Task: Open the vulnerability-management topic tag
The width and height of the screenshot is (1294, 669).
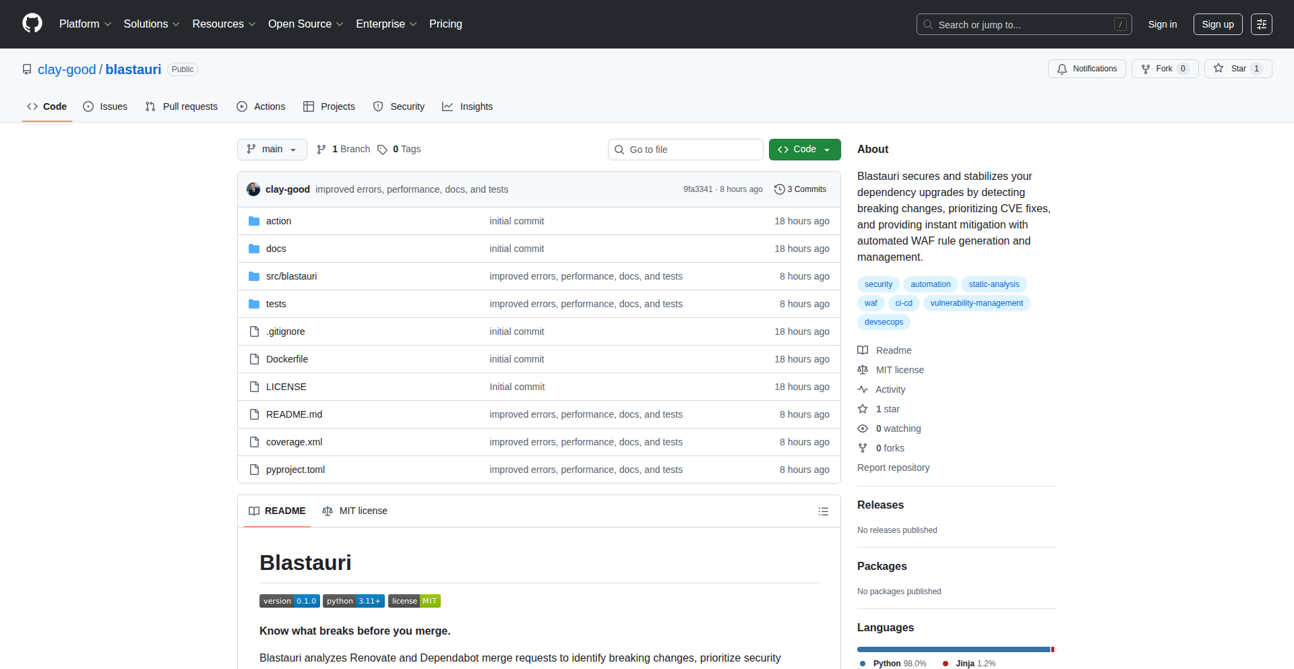Action: point(976,303)
